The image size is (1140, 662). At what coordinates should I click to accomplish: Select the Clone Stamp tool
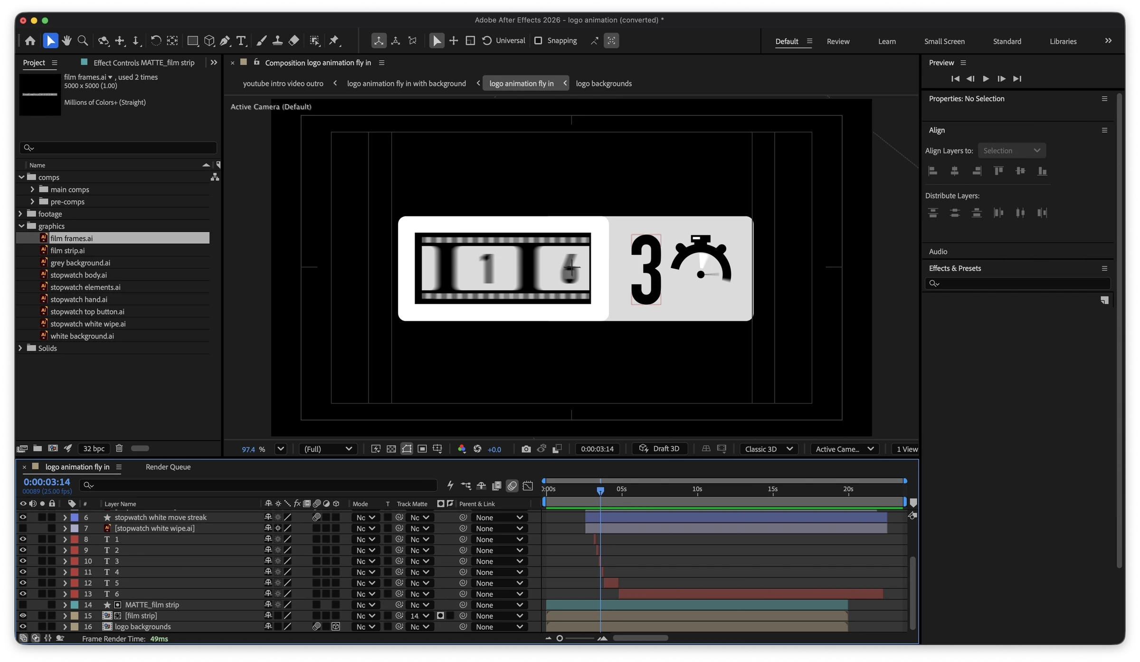277,41
